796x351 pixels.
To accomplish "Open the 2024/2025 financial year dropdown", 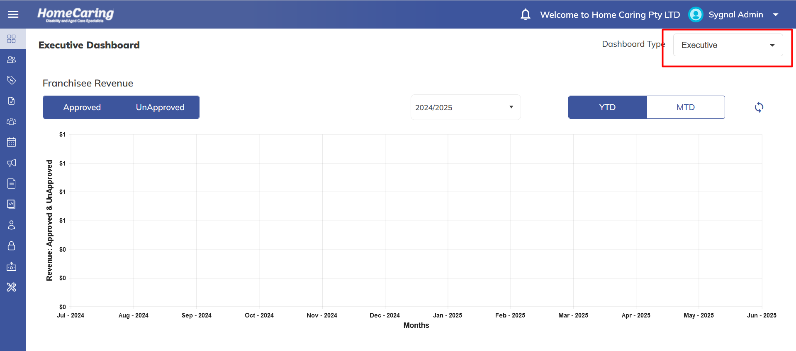I will point(465,107).
